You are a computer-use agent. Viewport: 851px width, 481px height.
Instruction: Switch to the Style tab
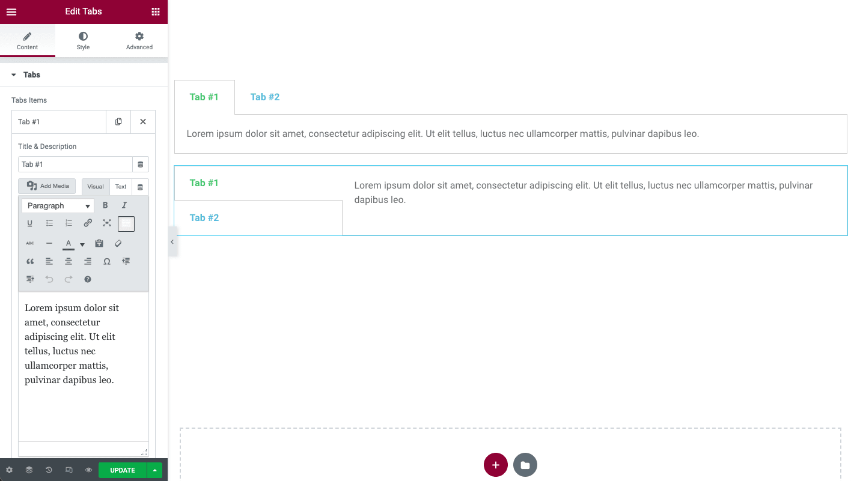click(83, 40)
